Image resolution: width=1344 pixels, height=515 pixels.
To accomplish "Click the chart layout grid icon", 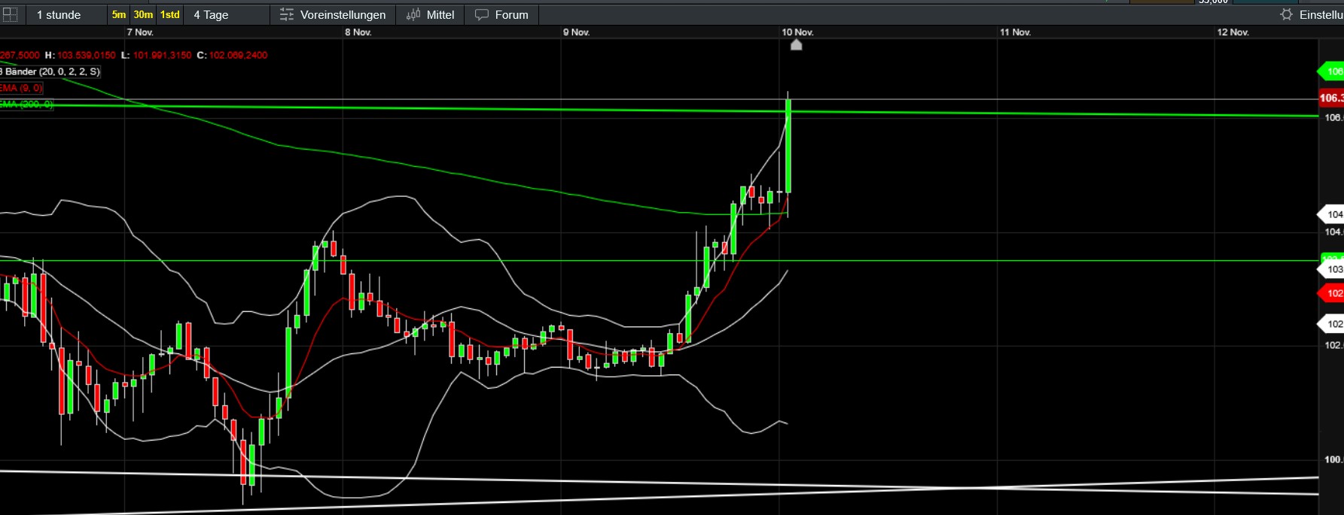I will point(10,14).
